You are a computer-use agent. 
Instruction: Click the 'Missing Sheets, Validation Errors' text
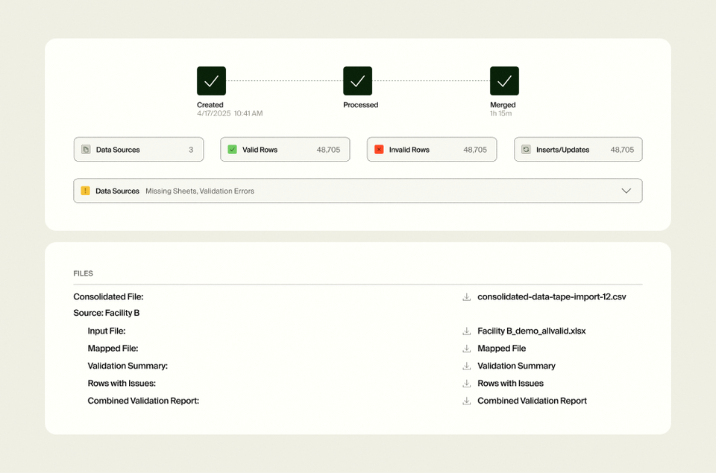(200, 191)
